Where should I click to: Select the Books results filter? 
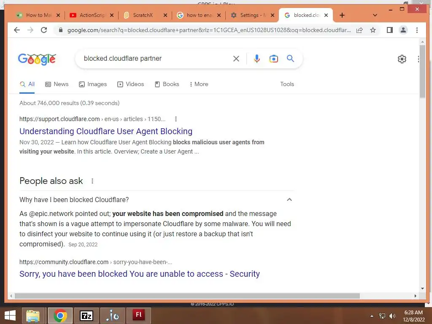[x=167, y=84]
